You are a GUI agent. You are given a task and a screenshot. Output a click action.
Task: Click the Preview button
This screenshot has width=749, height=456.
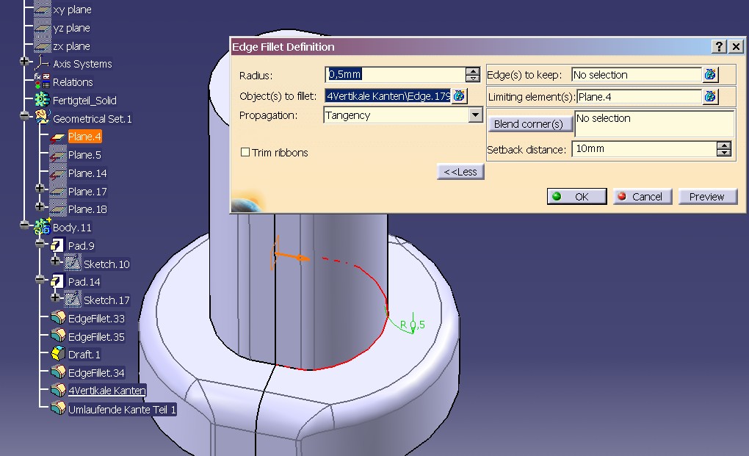point(707,196)
